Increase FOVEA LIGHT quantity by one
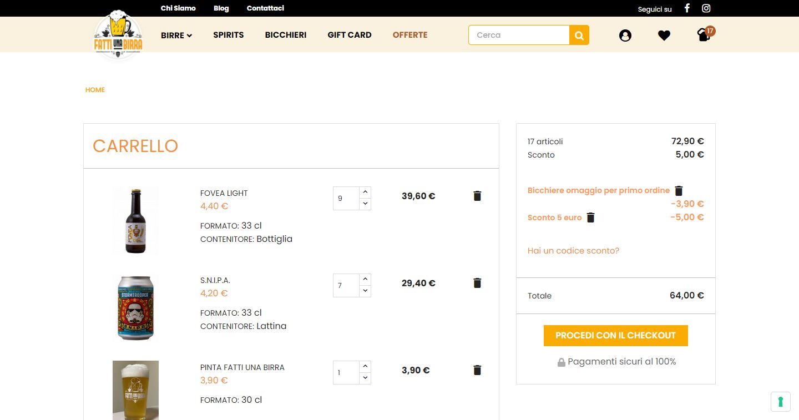Image resolution: width=799 pixels, height=420 pixels. click(x=365, y=192)
